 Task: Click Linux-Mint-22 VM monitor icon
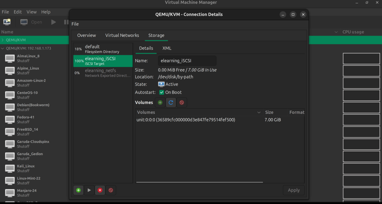(10, 181)
